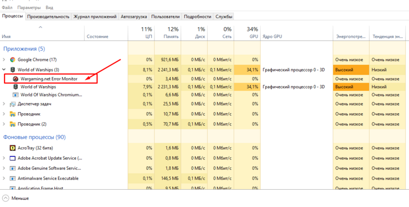This screenshot has height=207, width=409.
Task: Click the Приложения (5) group heading
Action: point(24,48)
